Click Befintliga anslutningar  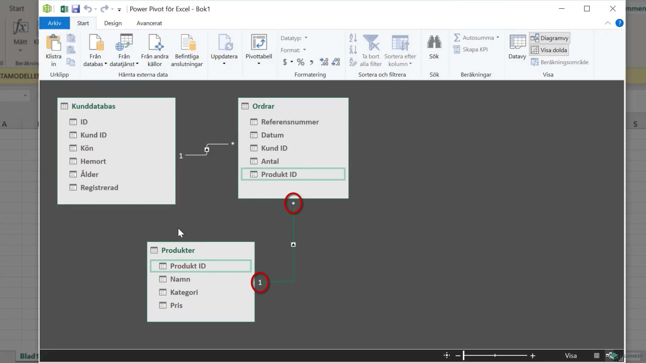click(187, 50)
